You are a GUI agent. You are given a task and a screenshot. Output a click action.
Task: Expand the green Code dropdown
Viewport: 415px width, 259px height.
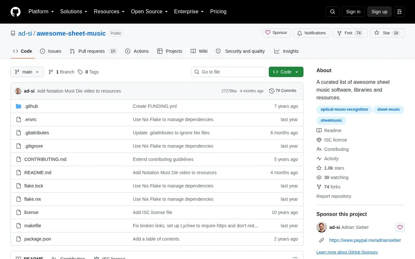point(286,72)
